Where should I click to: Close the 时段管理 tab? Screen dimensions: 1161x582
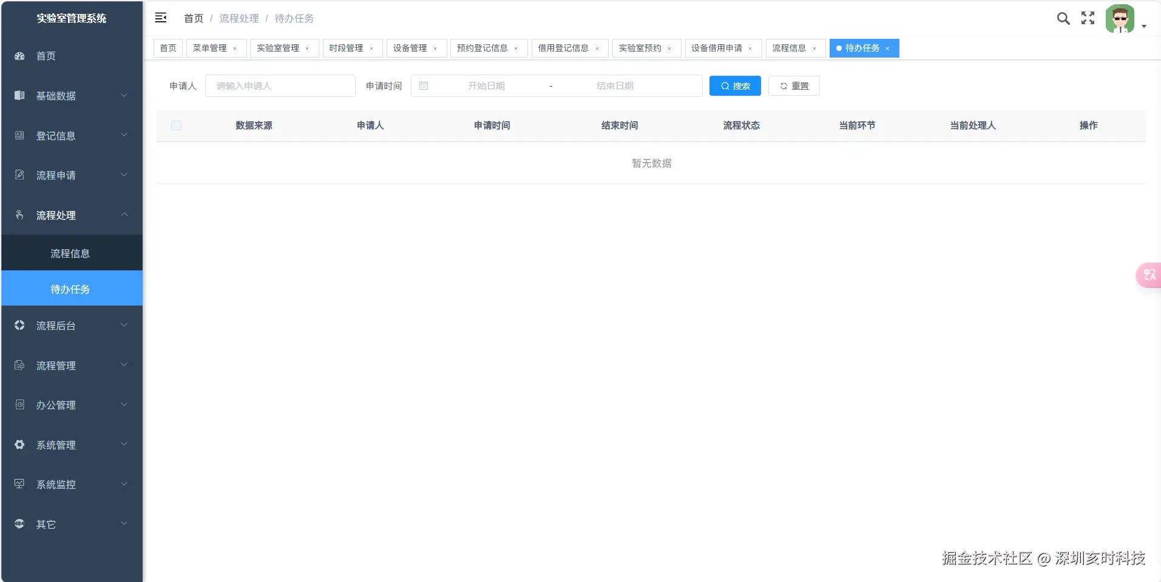371,48
